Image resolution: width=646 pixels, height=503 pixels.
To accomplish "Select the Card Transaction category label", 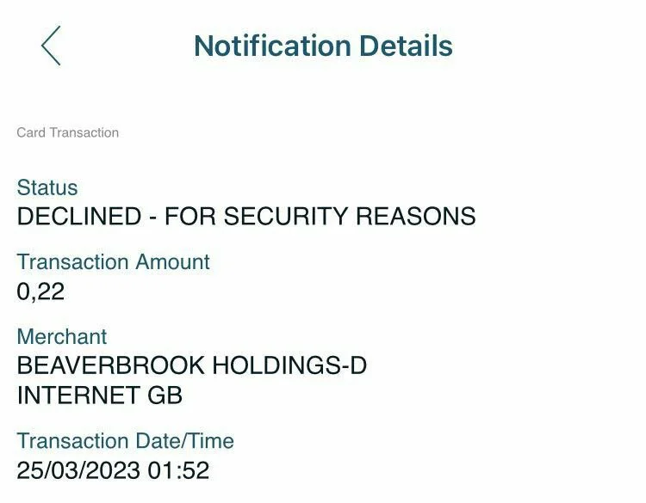I will click(x=68, y=132).
